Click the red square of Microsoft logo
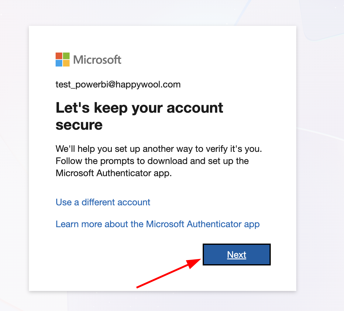 tap(59, 56)
